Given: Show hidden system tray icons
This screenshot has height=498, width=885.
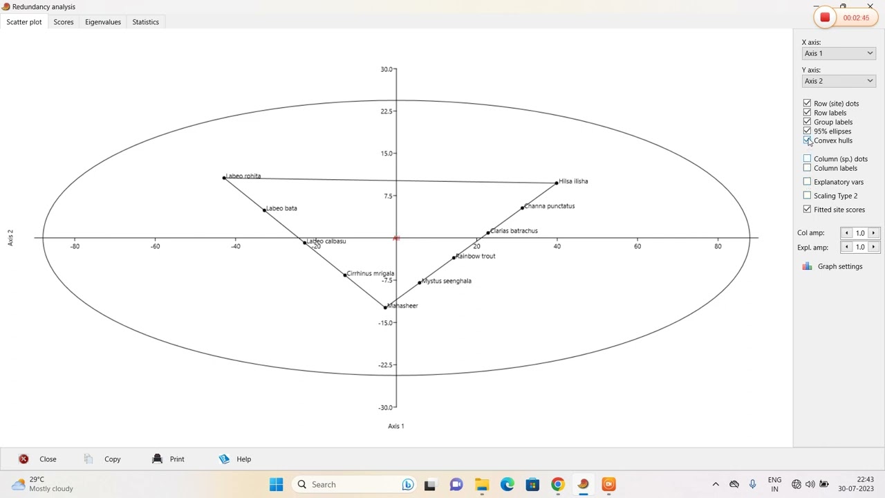Looking at the screenshot, I should [x=716, y=485].
